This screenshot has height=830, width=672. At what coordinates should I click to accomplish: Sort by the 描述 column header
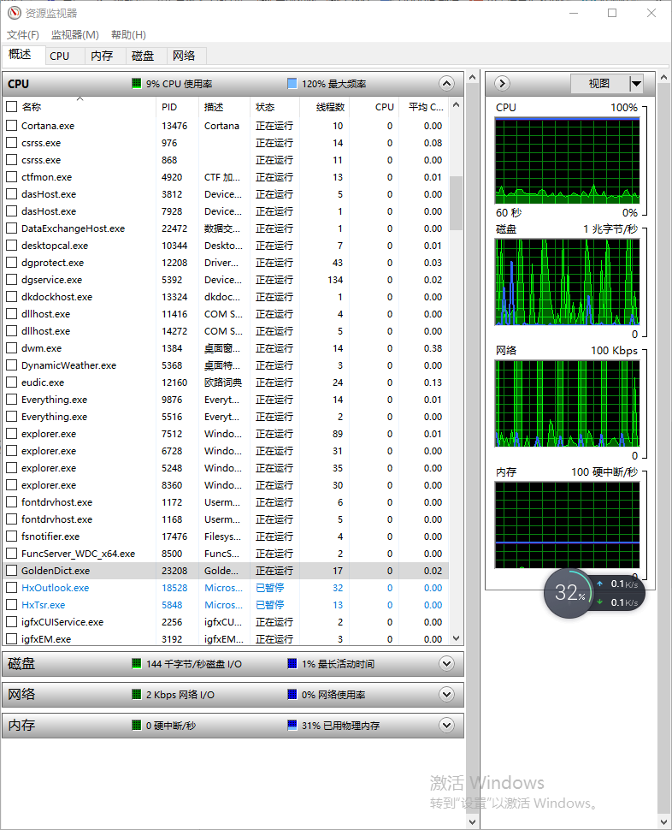(x=224, y=106)
